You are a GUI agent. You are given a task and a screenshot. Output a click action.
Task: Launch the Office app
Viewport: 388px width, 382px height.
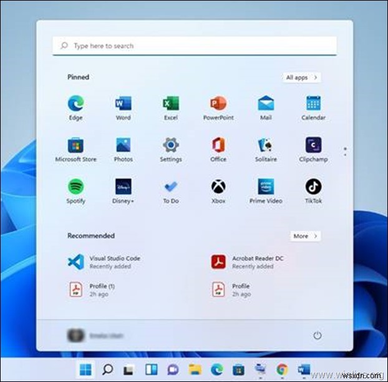point(218,150)
